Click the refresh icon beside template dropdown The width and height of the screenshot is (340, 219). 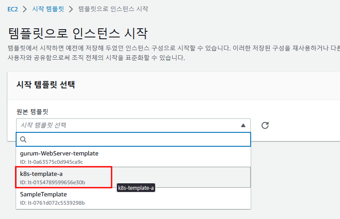[x=265, y=125]
